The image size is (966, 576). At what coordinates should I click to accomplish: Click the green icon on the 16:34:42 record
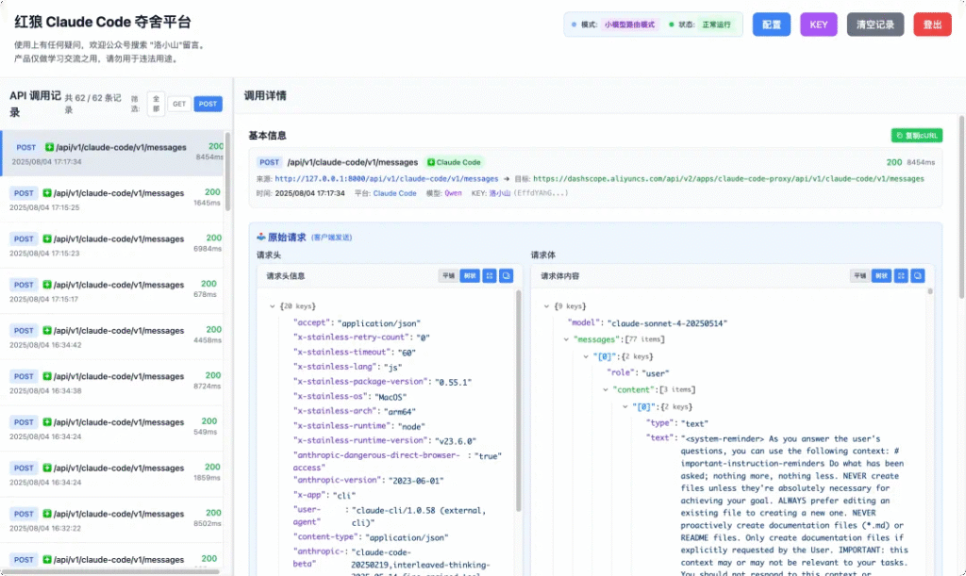coord(47,331)
